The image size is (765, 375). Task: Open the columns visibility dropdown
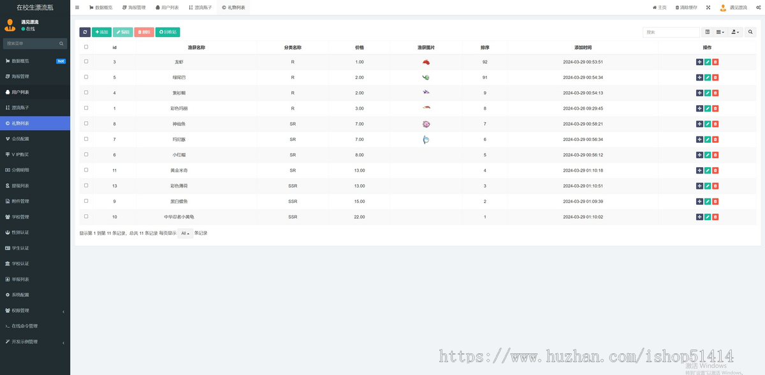(720, 32)
